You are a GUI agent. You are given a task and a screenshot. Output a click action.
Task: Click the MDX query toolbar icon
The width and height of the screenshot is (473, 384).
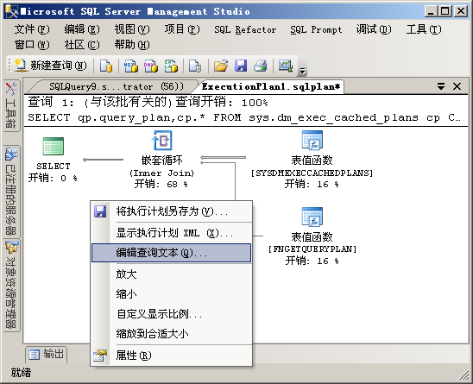tap(131, 66)
